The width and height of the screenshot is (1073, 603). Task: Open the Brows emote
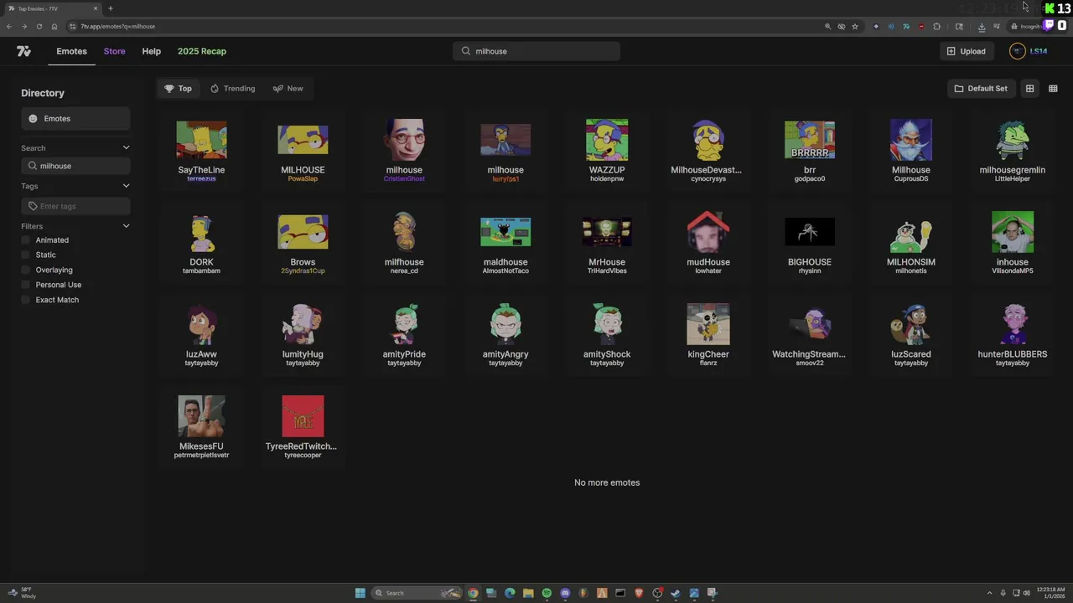tap(303, 243)
